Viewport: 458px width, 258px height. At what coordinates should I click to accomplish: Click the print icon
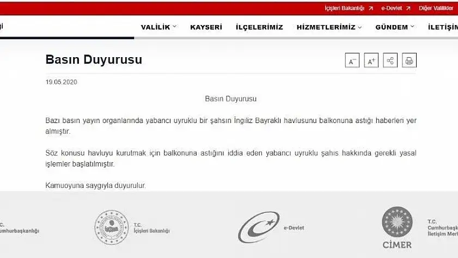409,60
